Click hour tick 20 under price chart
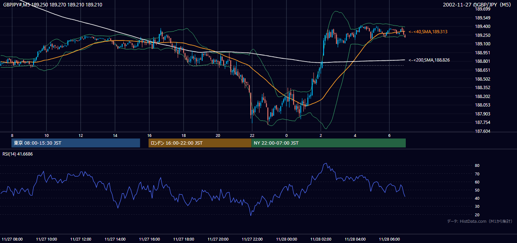 coord(218,135)
